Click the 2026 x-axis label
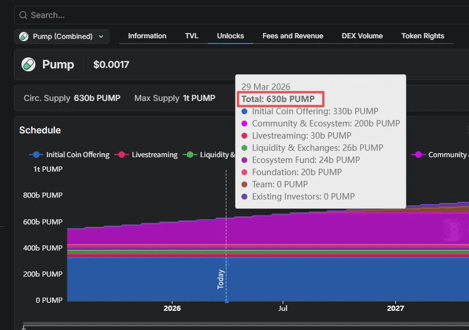Screen dimensions: 469x330 (x=172, y=308)
